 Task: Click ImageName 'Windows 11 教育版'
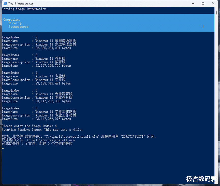[50, 59]
